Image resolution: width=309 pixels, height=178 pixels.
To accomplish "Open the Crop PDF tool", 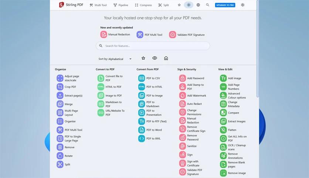I will pos(67,87).
